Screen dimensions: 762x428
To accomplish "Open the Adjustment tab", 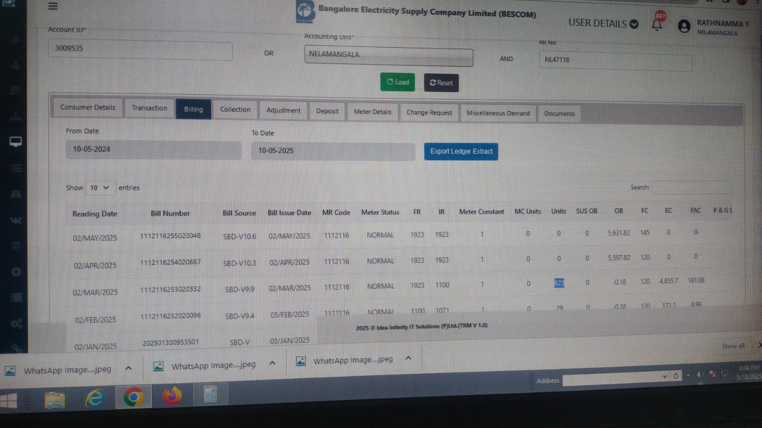I will point(283,110).
